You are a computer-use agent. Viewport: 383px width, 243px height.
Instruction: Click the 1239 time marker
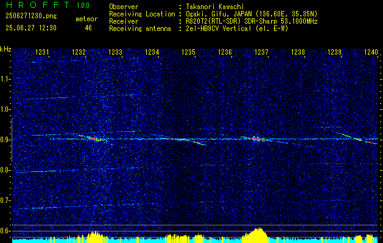334,52
